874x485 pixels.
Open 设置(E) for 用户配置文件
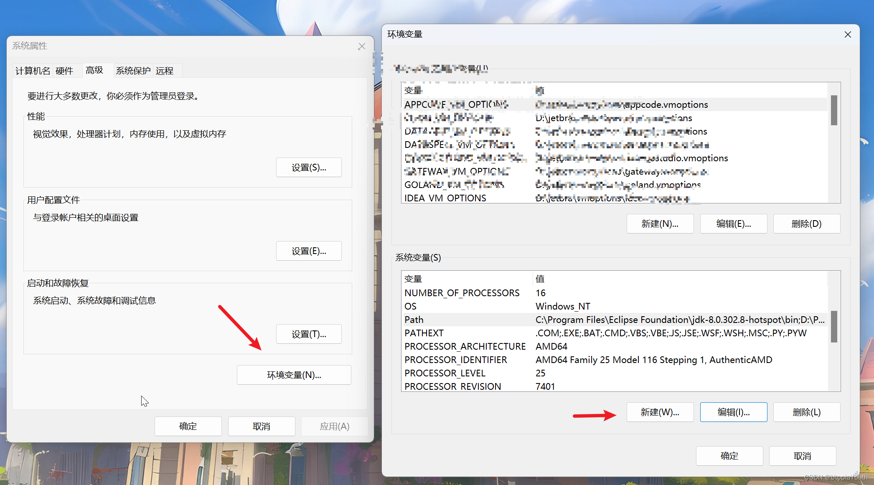point(309,251)
